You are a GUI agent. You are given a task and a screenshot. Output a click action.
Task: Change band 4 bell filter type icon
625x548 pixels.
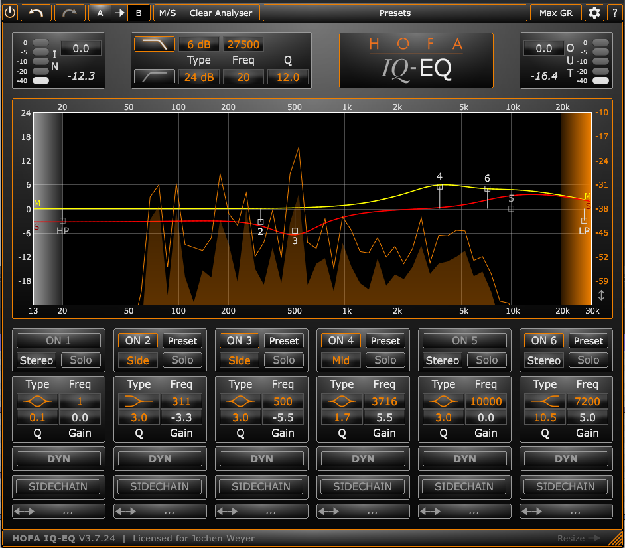[342, 401]
